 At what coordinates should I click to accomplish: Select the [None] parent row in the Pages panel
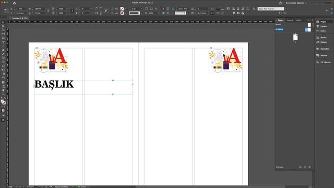293,25
